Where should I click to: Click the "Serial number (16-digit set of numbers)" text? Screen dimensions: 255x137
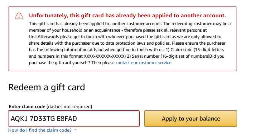click(171, 56)
